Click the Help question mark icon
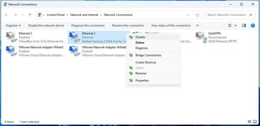The width and height of the screenshot is (260, 126). click(x=253, y=26)
